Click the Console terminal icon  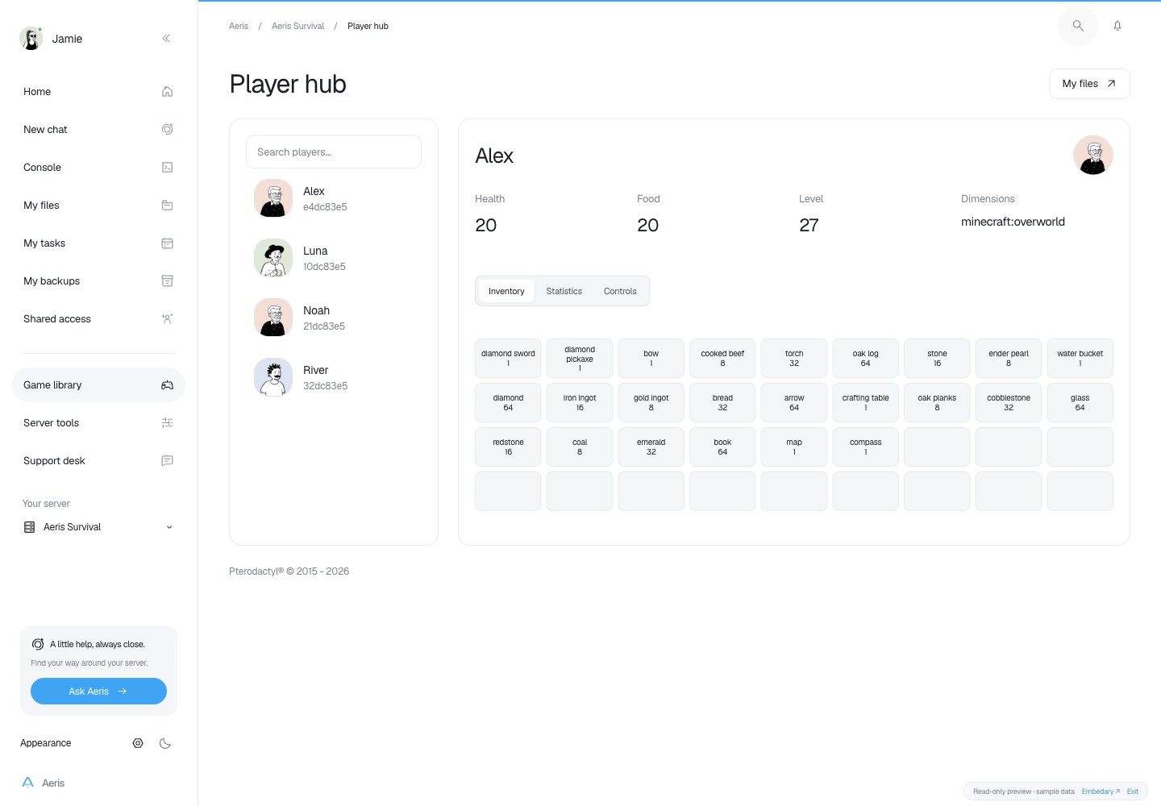click(167, 167)
